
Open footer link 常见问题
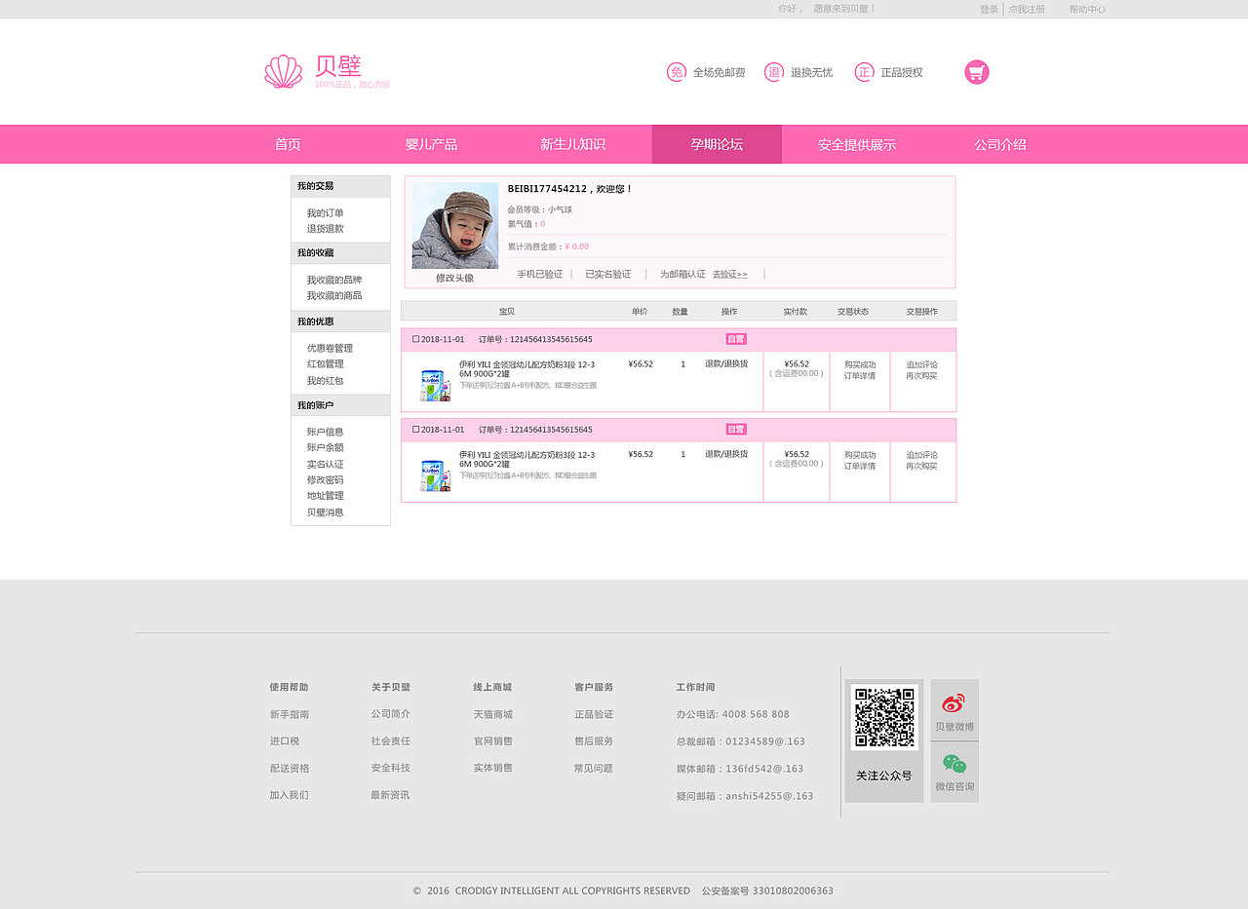pos(594,768)
